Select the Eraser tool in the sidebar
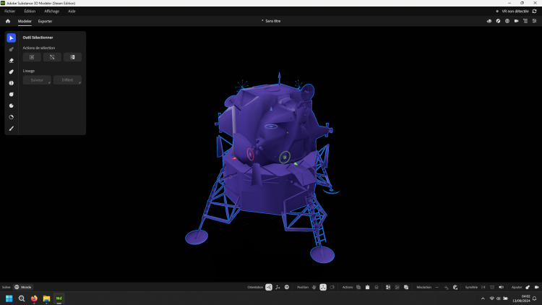Viewport: 542px width, 305px height. [11, 61]
